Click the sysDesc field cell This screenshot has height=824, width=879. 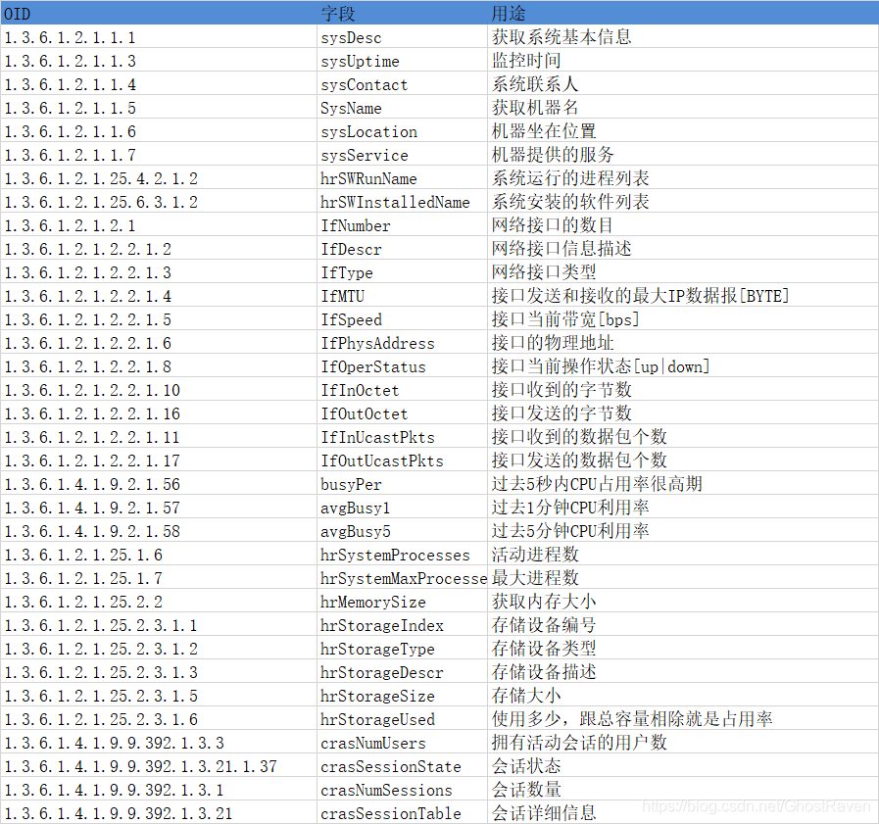[x=351, y=37]
